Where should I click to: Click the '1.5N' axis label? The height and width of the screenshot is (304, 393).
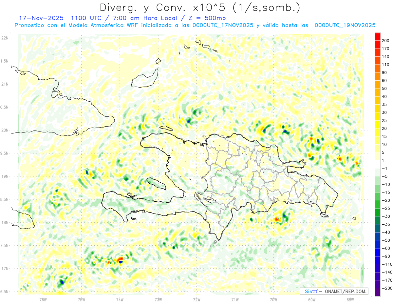(x=5, y=61)
